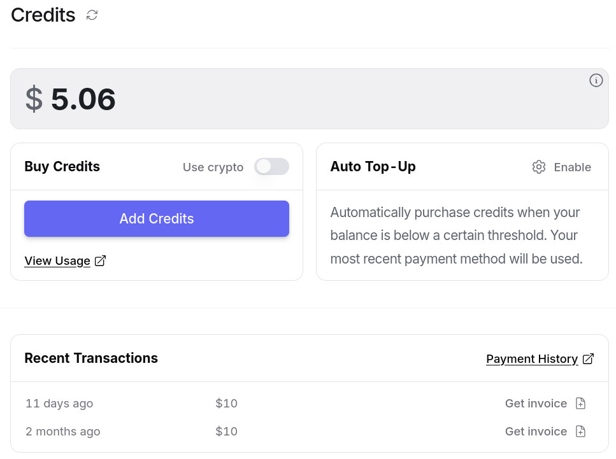The image size is (616, 459).
Task: Get invoice for 11 days ago transaction
Action: click(536, 403)
